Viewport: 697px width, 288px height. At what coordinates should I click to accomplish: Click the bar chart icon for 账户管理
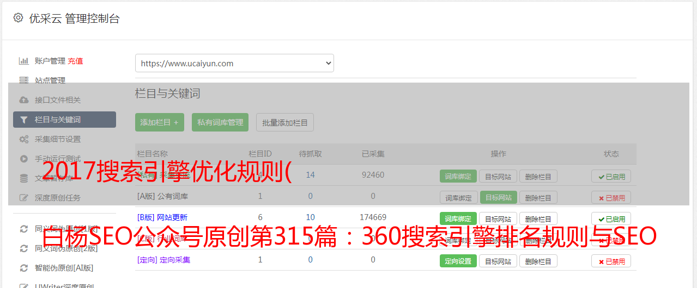(x=23, y=61)
